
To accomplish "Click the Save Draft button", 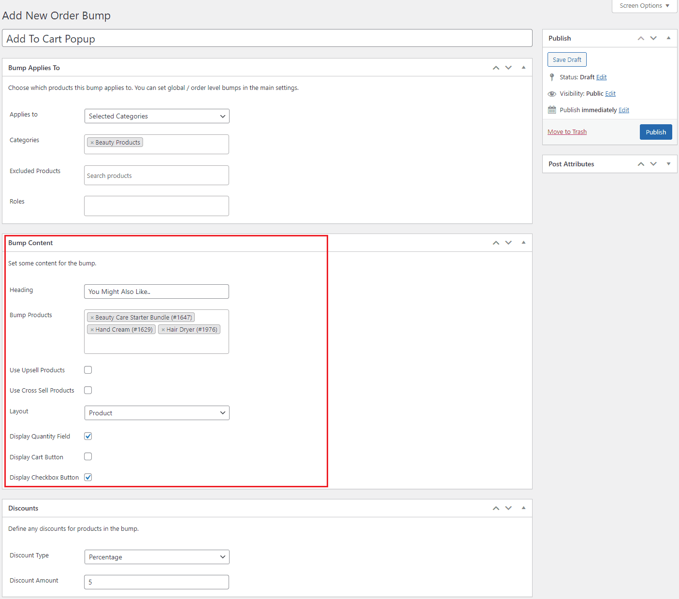I will pyautogui.click(x=566, y=59).
